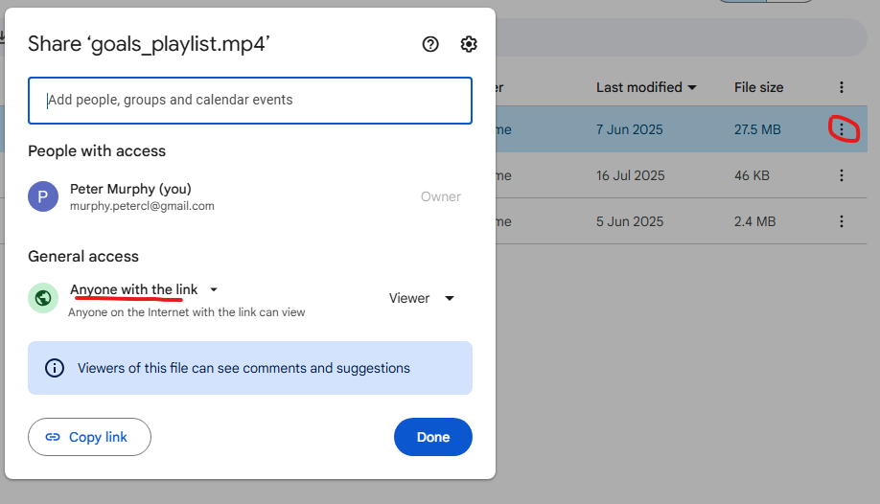Click the three-dot icon in the column header
Image resolution: width=880 pixels, height=504 pixels.
[x=842, y=87]
